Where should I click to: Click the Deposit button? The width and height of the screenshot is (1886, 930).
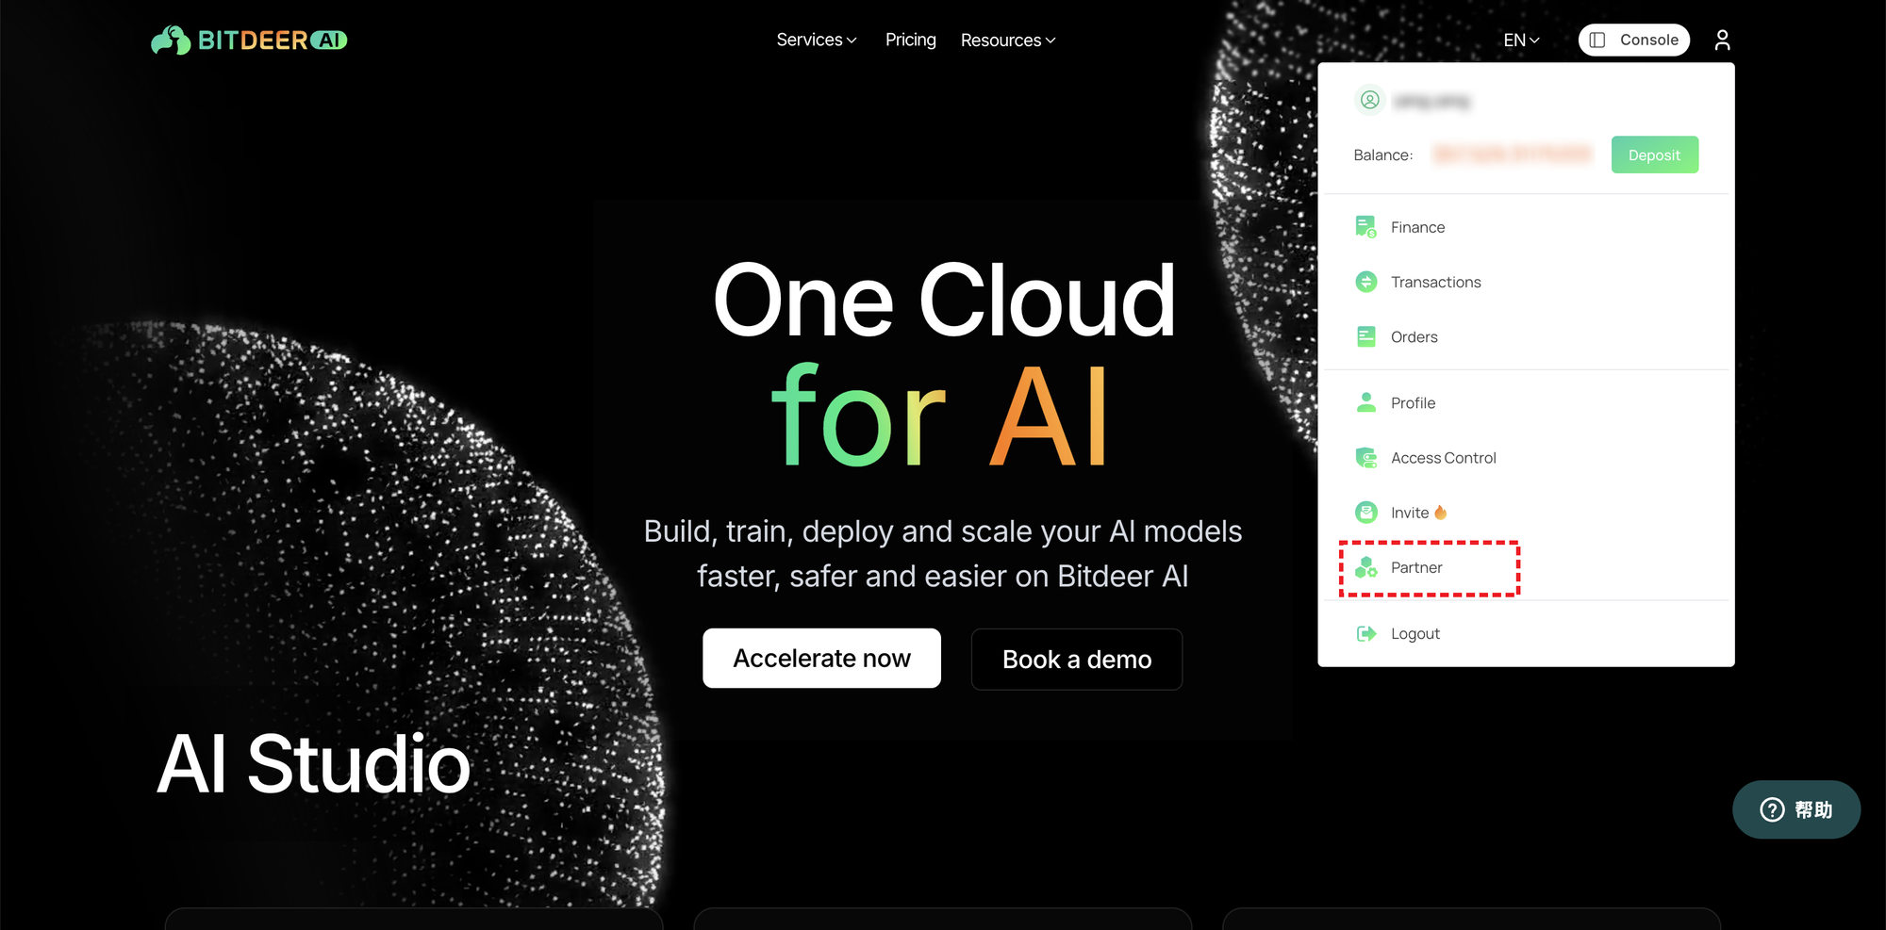pyautogui.click(x=1654, y=155)
